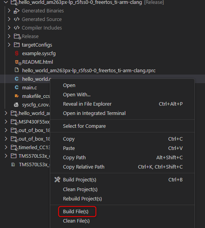Click the Compiler Includes code icon
Screen dimensions: 205x228
click(x=17, y=28)
